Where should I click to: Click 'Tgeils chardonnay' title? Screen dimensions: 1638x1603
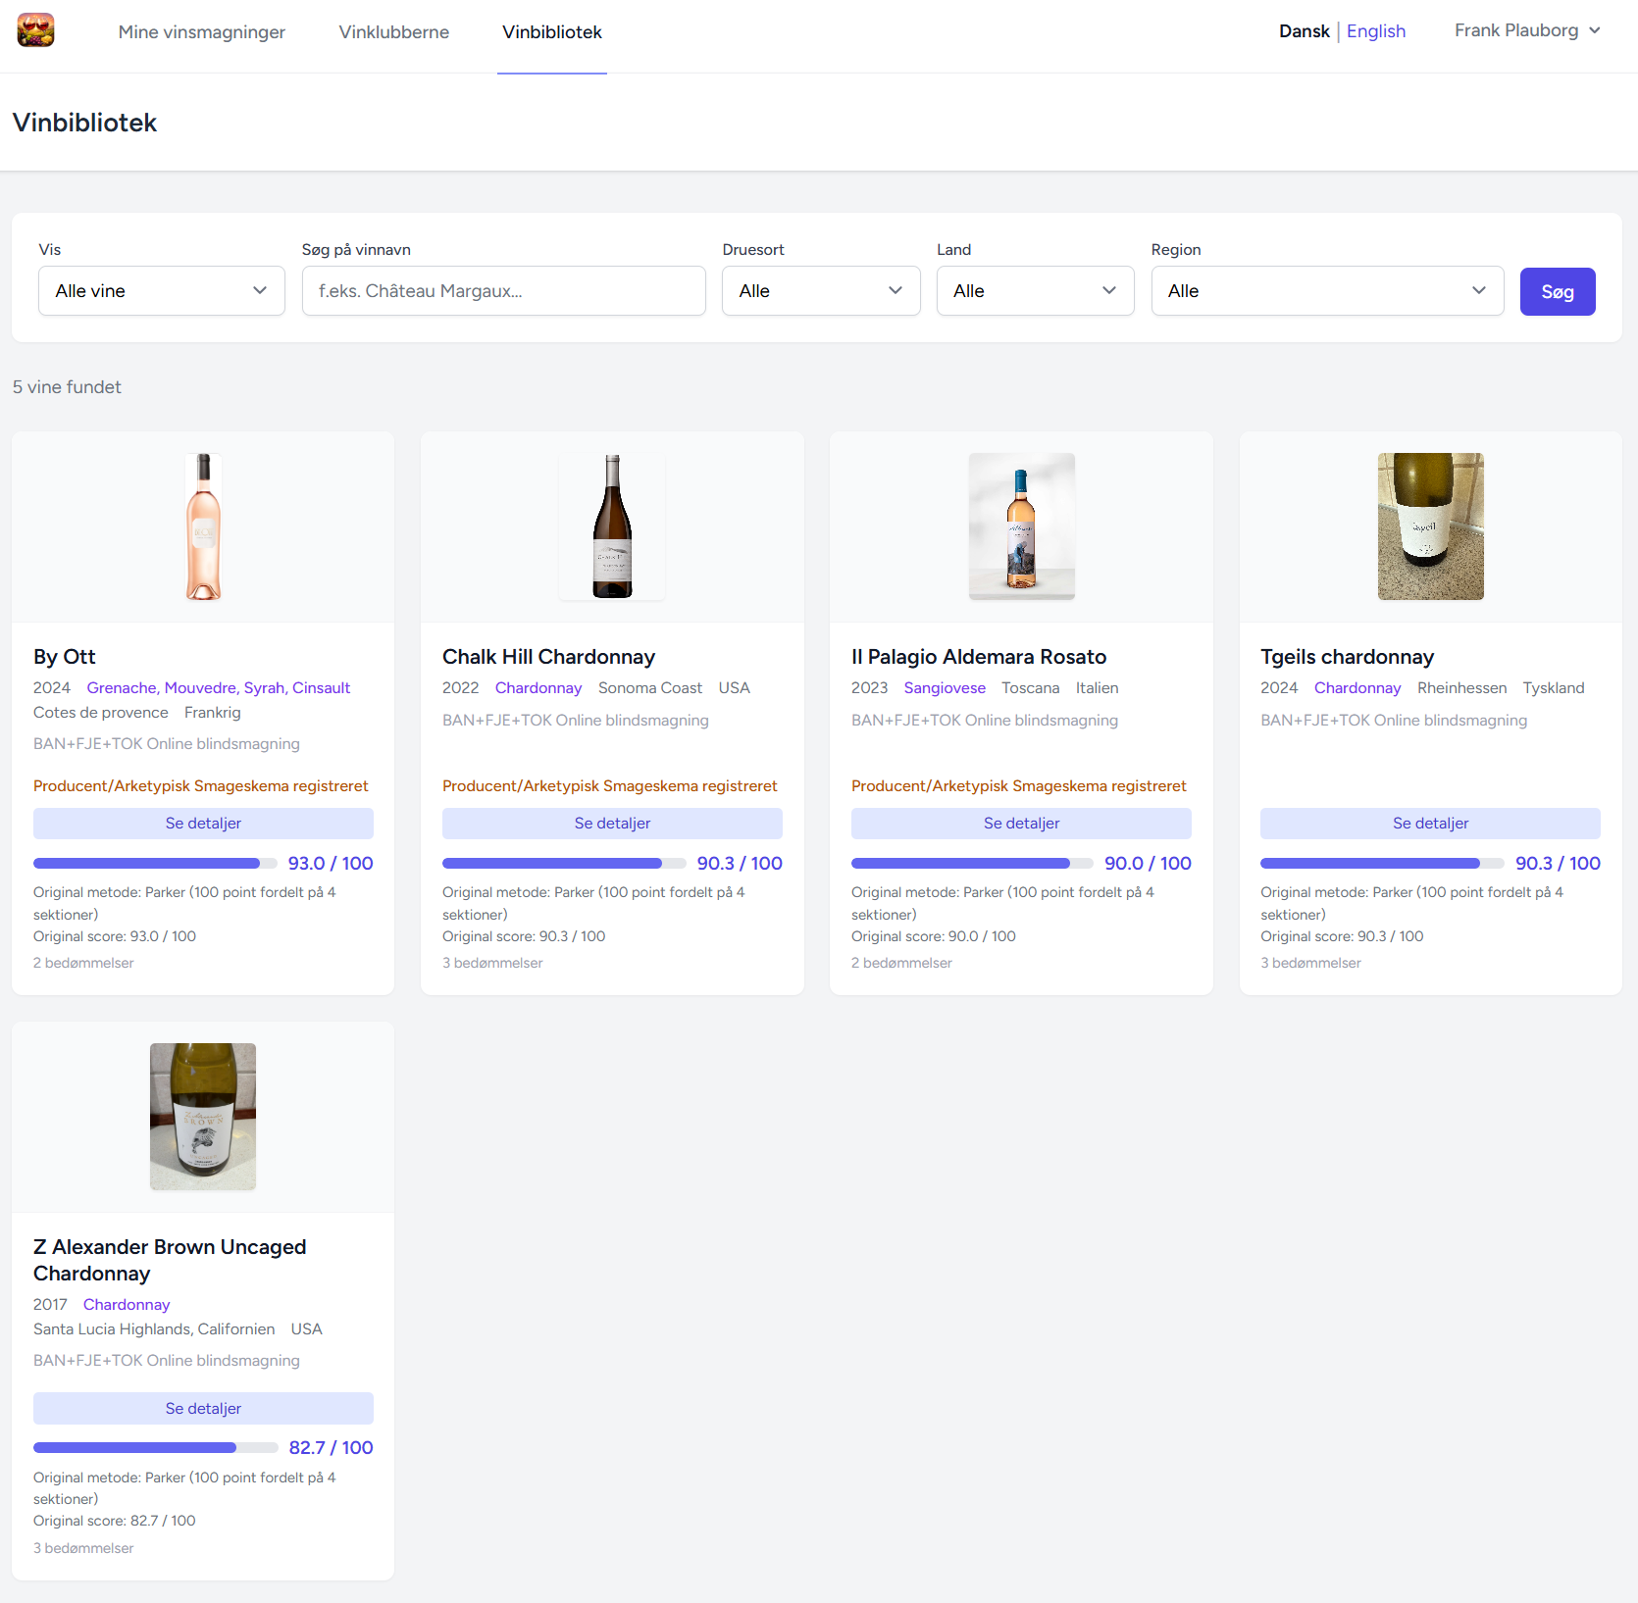(x=1347, y=657)
